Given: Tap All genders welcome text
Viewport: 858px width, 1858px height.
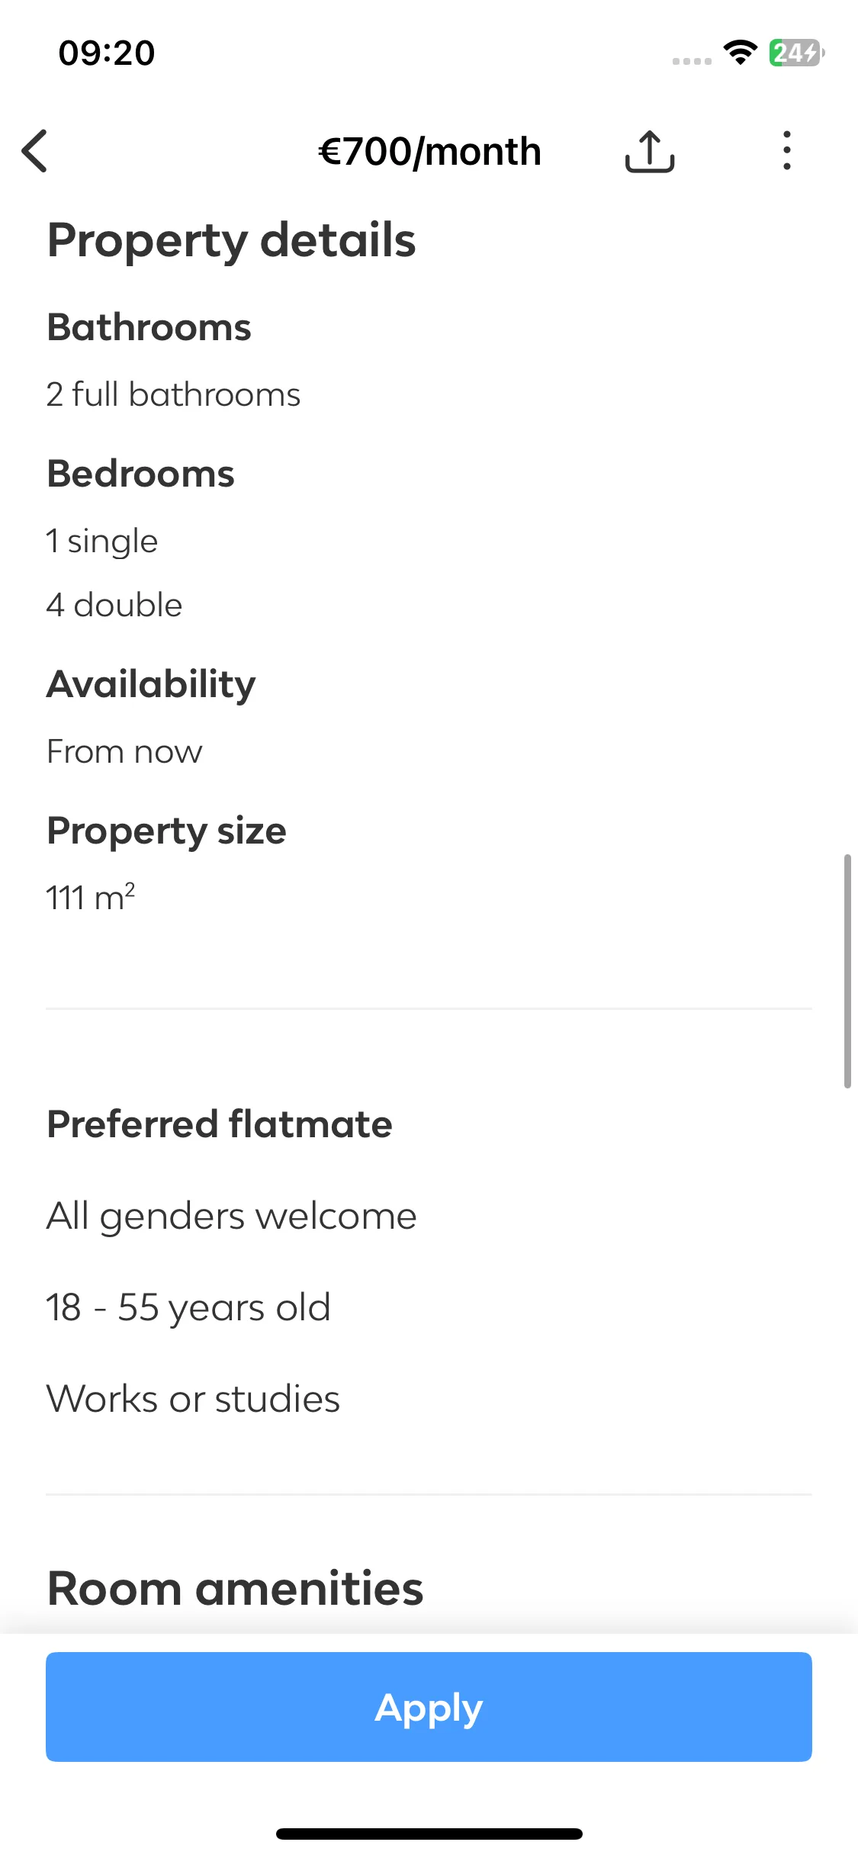Looking at the screenshot, I should point(231,1217).
